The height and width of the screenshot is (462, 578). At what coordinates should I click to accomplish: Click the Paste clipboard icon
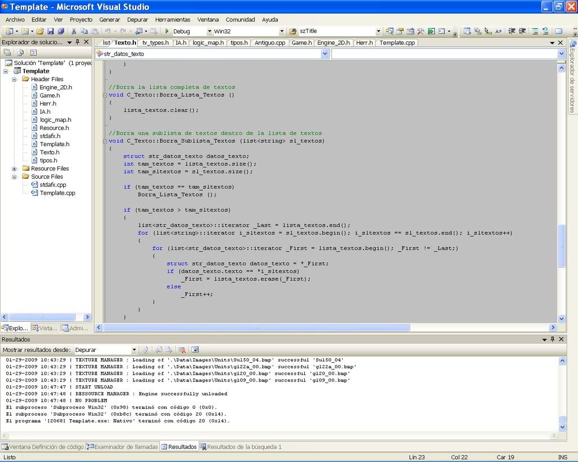[95, 32]
